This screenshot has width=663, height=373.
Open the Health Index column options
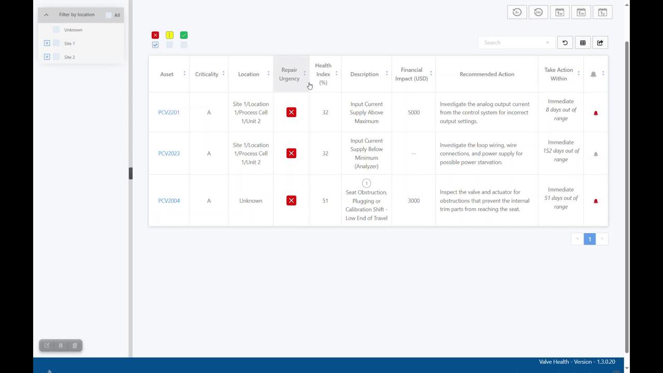[x=337, y=74]
